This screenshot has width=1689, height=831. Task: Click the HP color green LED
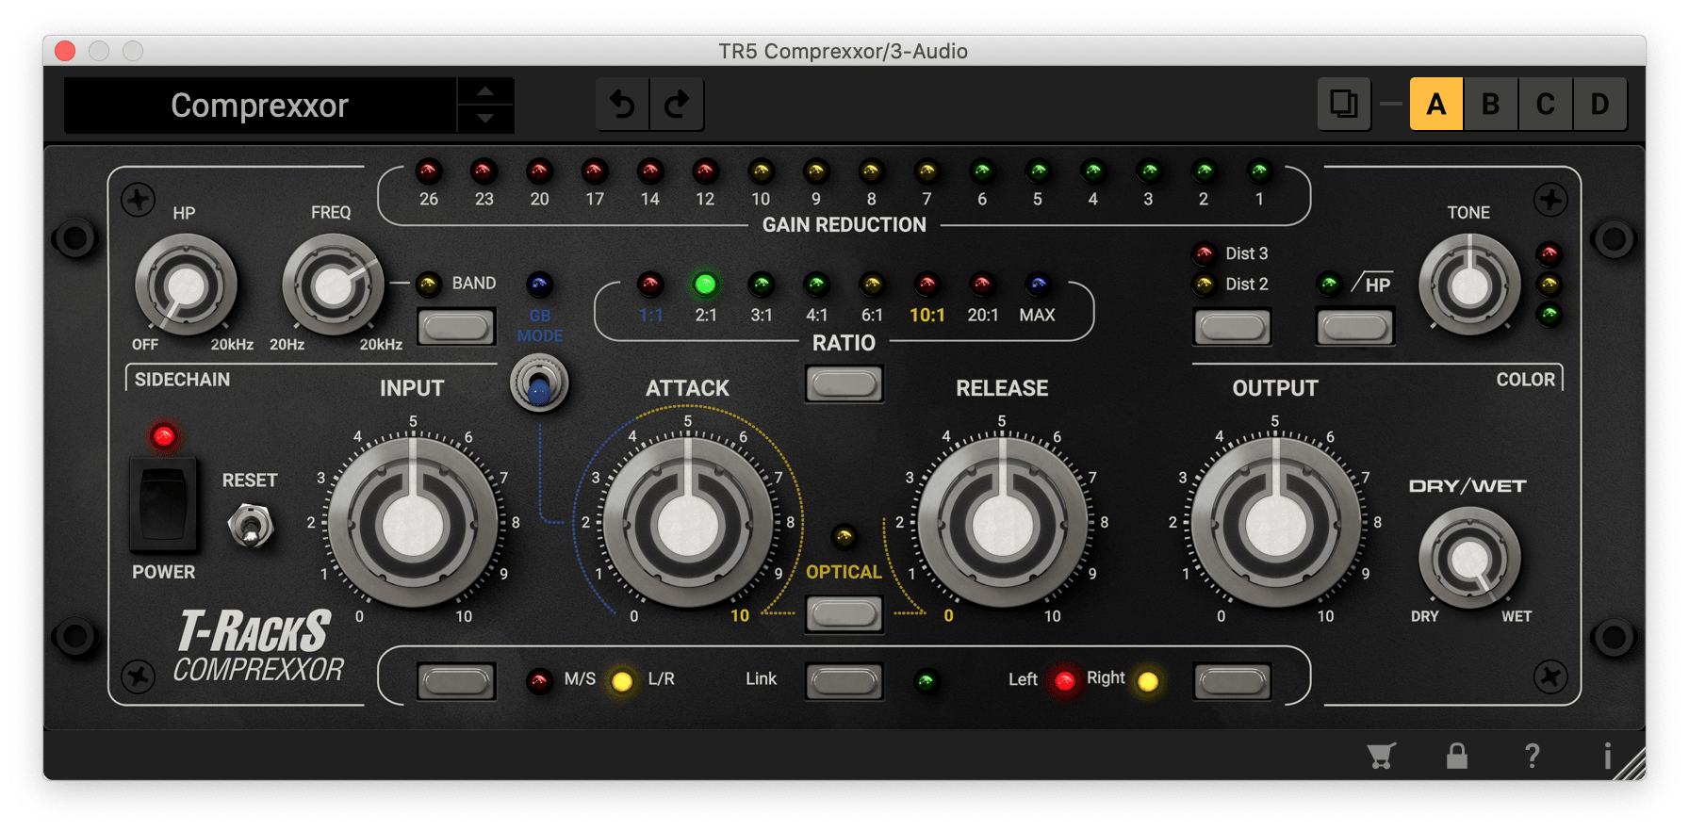(x=1329, y=284)
